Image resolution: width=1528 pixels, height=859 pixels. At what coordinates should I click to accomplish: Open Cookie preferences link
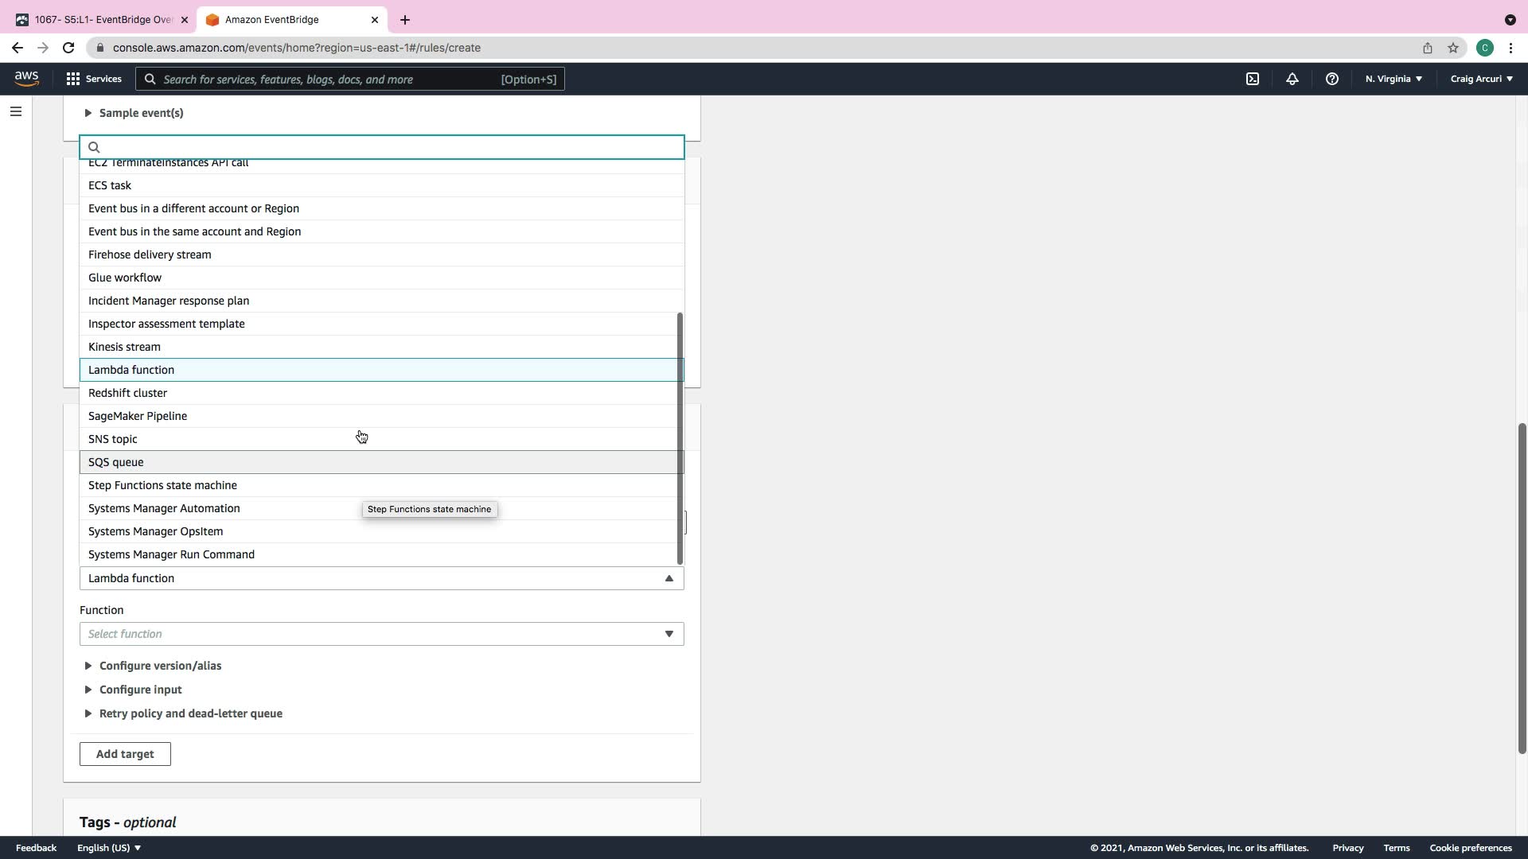pyautogui.click(x=1470, y=848)
